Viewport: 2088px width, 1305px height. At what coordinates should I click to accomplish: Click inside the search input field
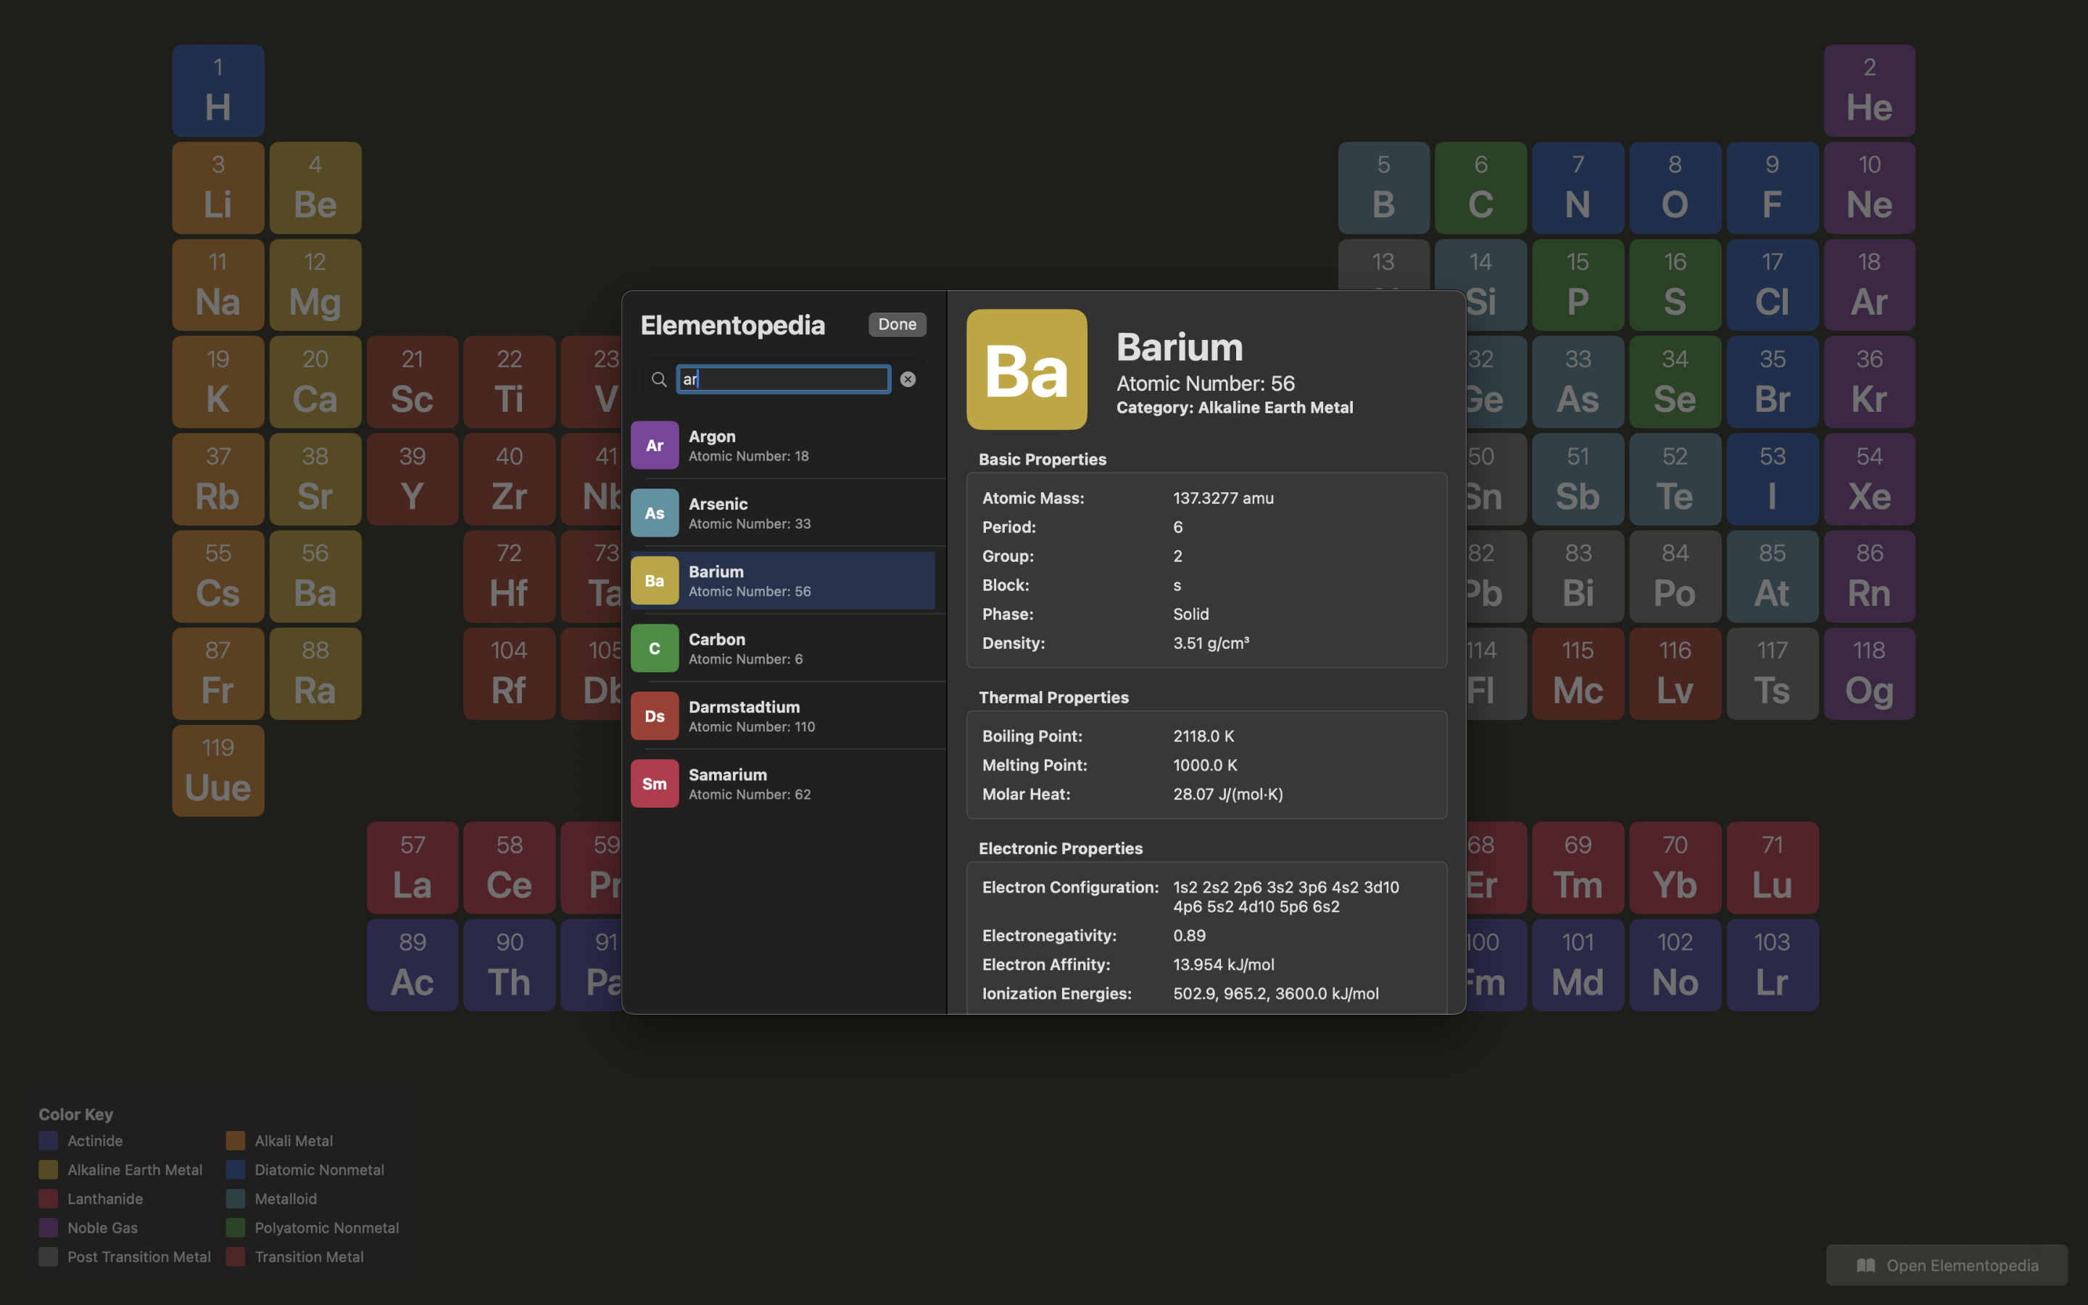click(782, 379)
